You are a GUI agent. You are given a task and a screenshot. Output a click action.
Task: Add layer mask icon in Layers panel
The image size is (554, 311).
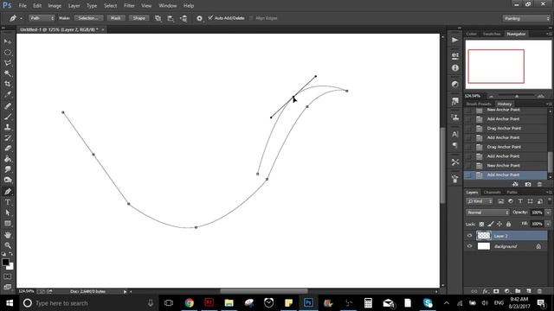[x=496, y=291]
